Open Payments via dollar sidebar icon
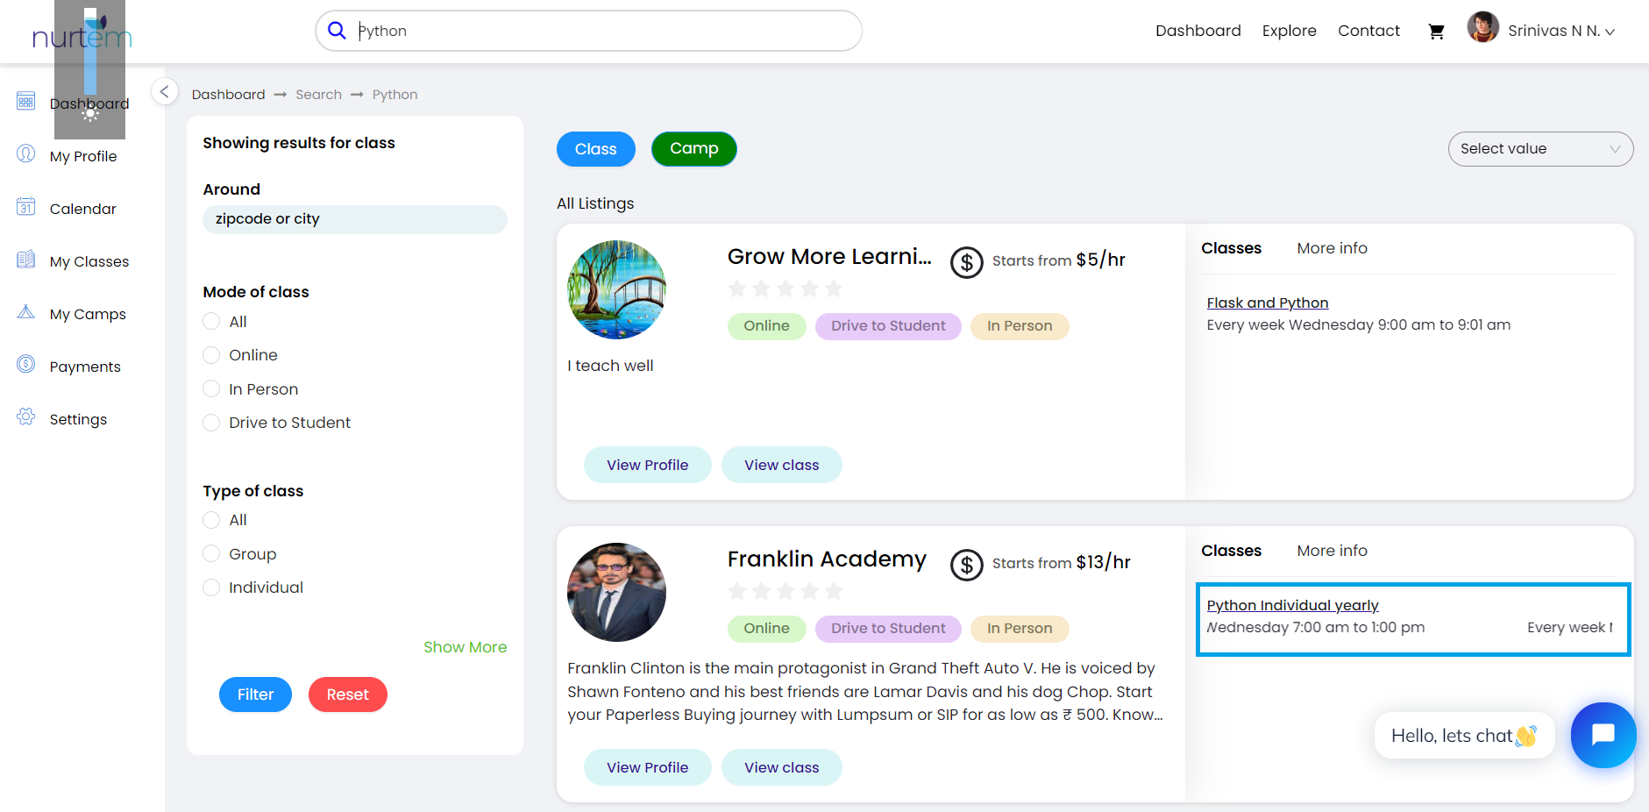Image resolution: width=1649 pixels, height=812 pixels. click(x=26, y=365)
